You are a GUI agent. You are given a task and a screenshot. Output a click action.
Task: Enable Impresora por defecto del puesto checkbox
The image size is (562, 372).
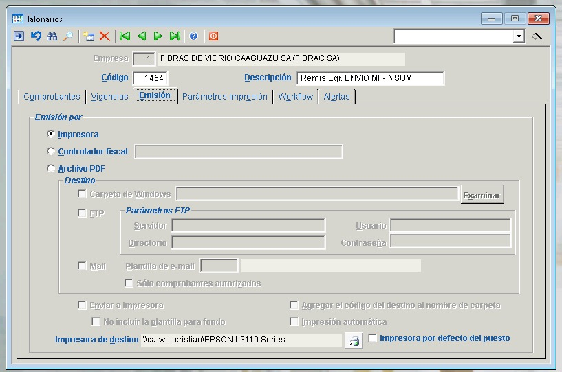pos(373,338)
